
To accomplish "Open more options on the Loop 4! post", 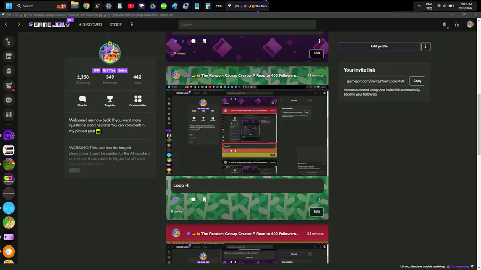I will coord(319,200).
